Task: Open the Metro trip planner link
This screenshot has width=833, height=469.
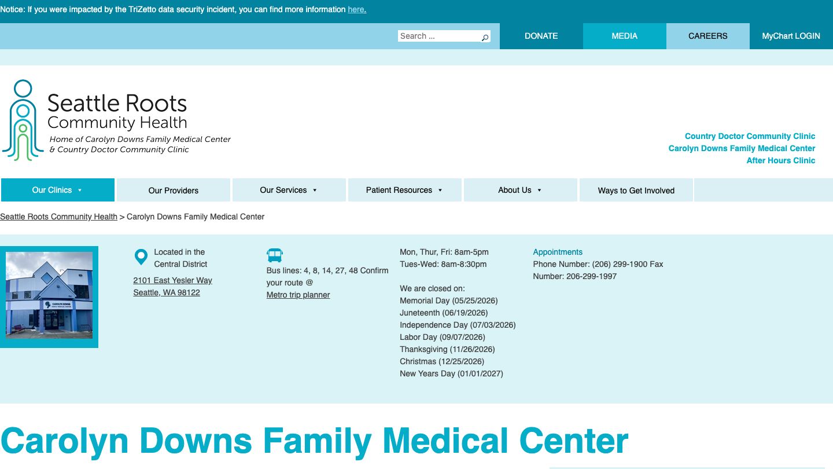Action: pos(298,295)
